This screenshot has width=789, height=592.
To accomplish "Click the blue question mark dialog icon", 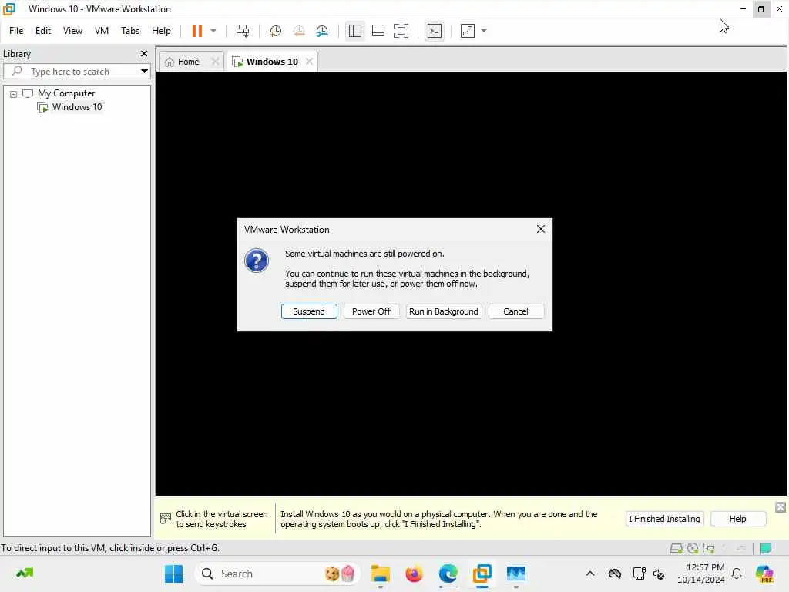I will pyautogui.click(x=257, y=261).
